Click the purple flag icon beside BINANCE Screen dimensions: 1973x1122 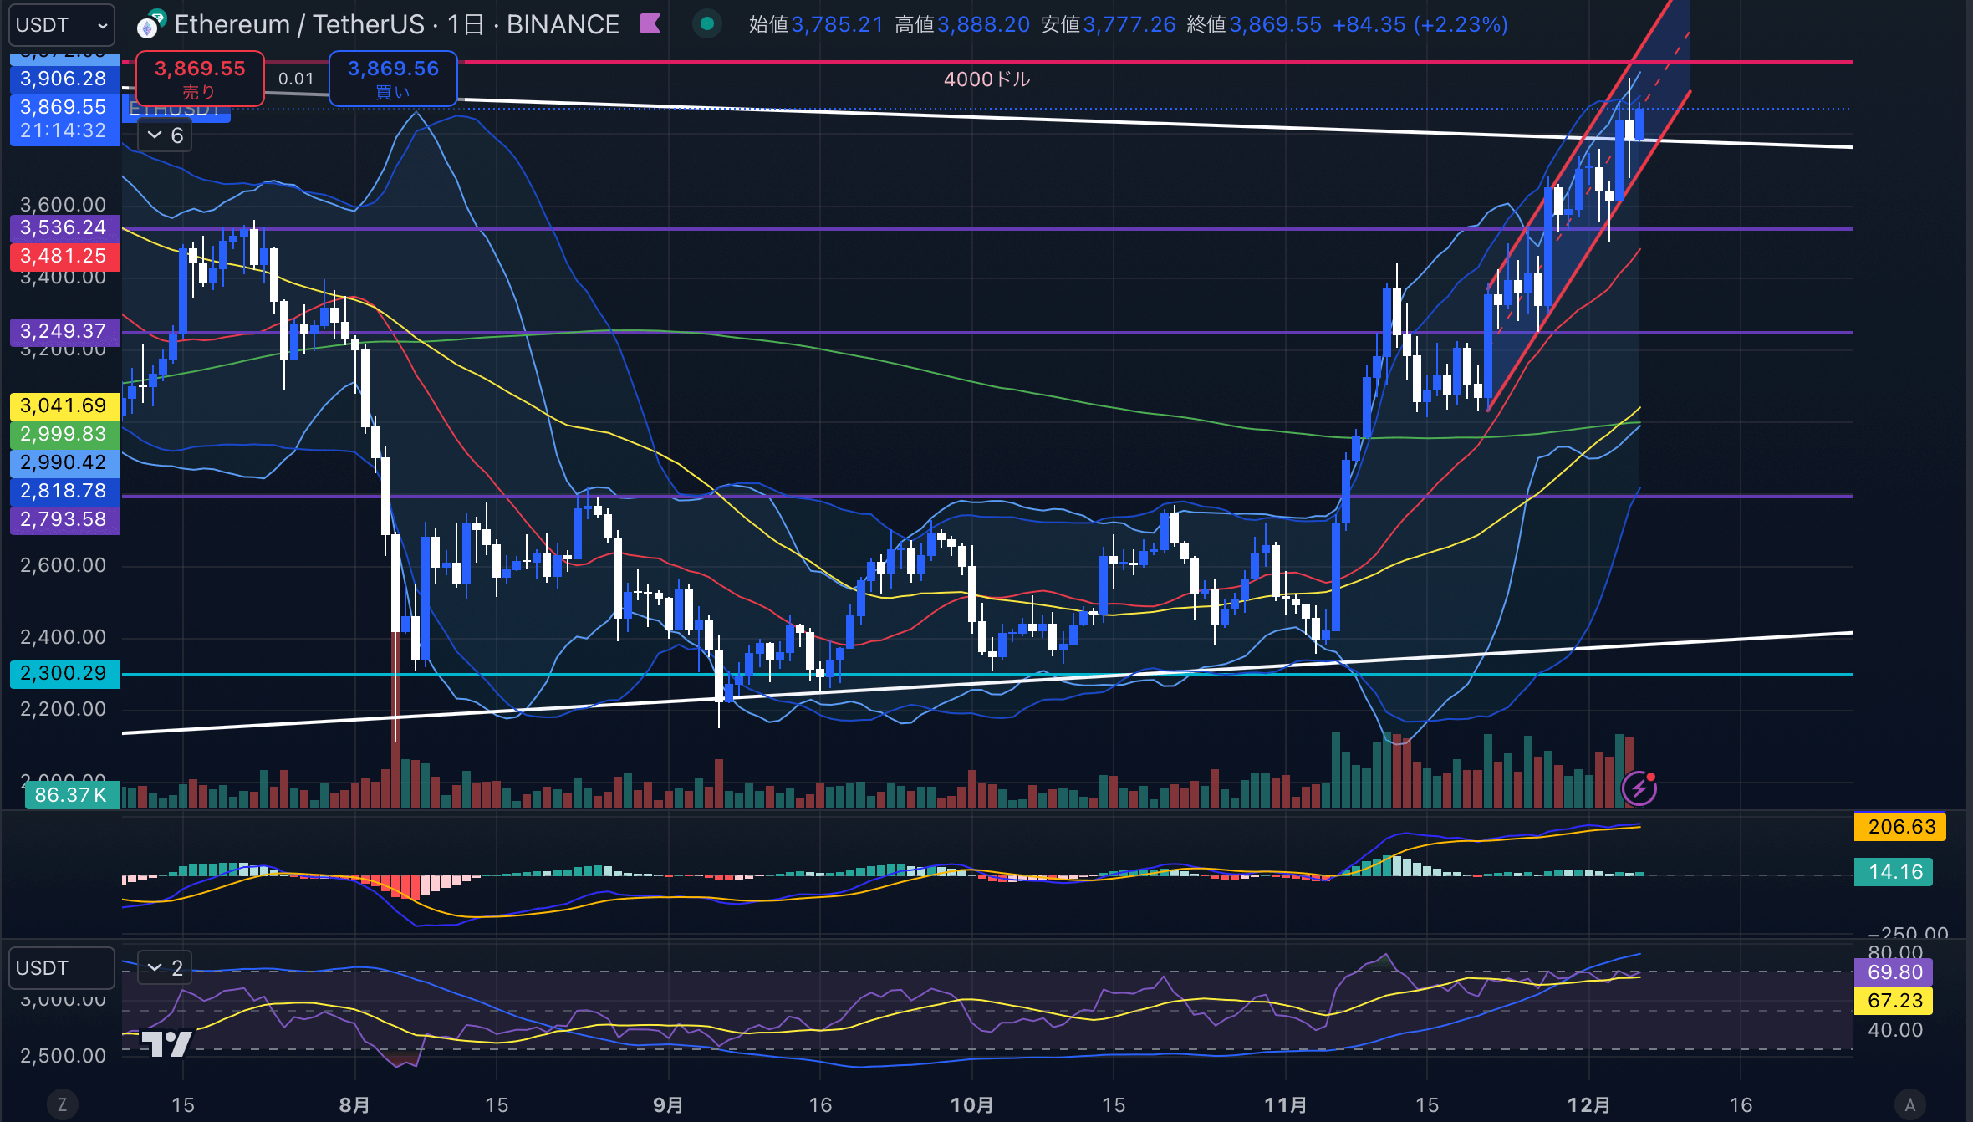point(650,23)
